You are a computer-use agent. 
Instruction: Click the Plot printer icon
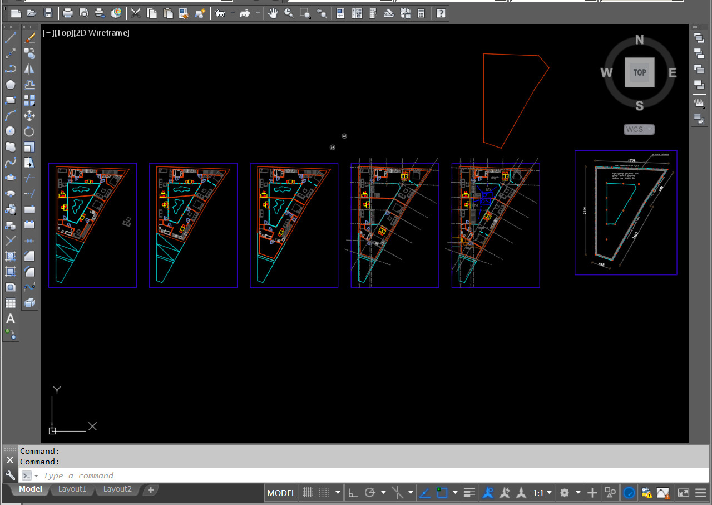[x=67, y=13]
